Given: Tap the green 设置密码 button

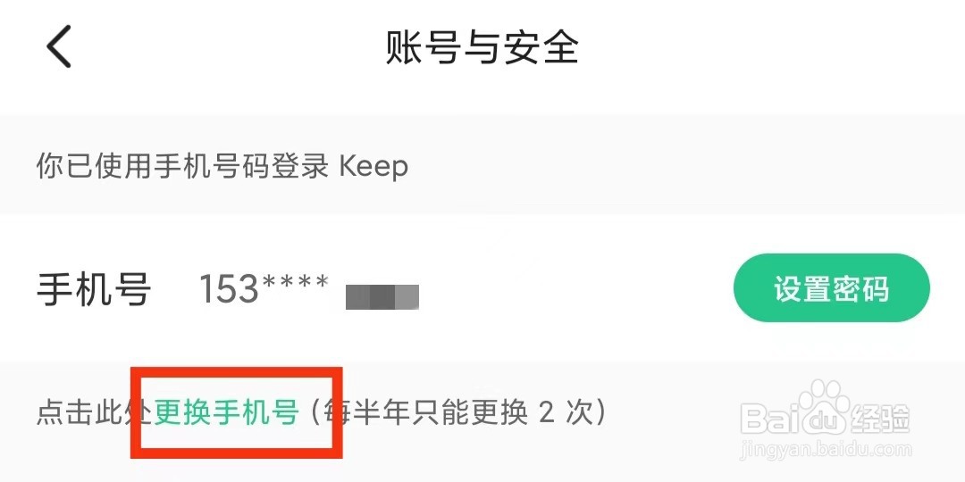Looking at the screenshot, I should 831,287.
